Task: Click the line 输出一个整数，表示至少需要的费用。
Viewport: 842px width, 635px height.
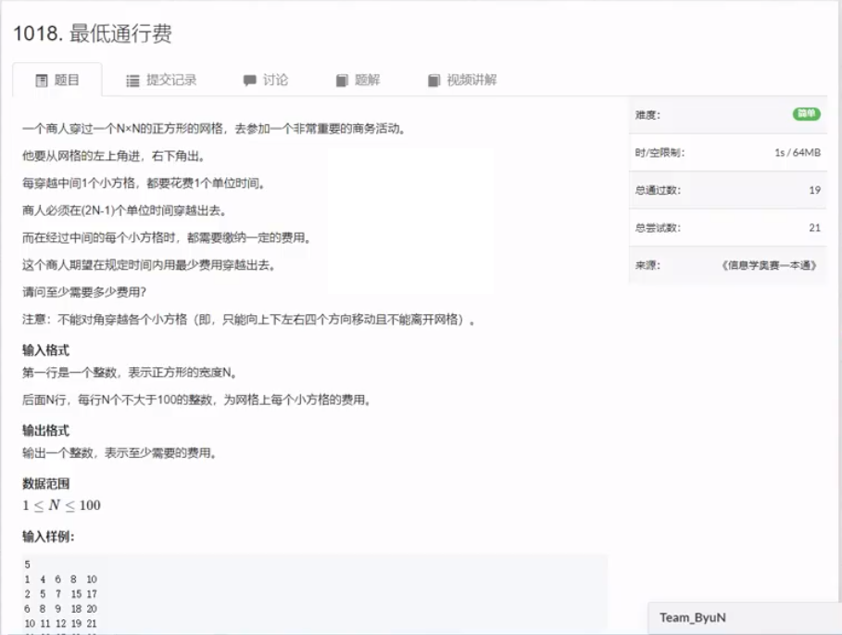Action: (x=119, y=453)
